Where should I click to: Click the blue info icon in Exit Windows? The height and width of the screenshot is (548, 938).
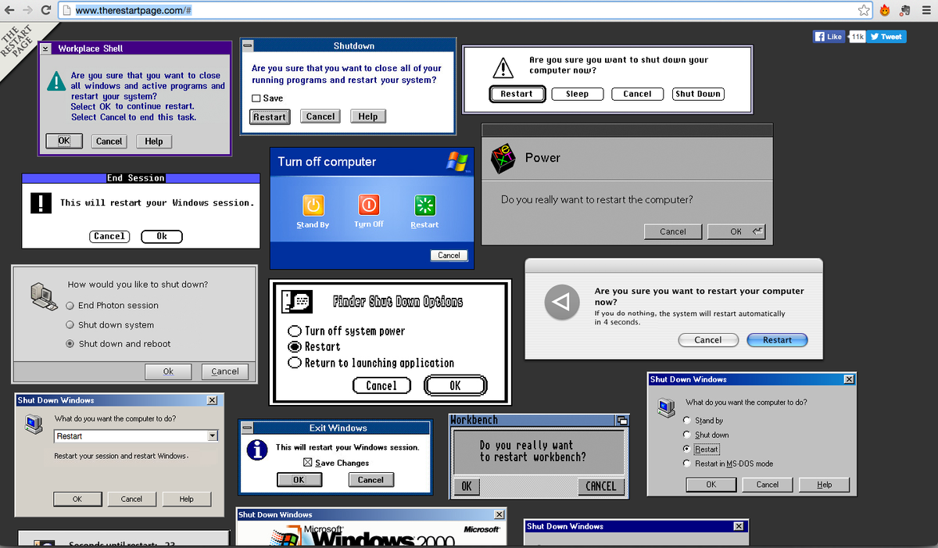pos(257,451)
